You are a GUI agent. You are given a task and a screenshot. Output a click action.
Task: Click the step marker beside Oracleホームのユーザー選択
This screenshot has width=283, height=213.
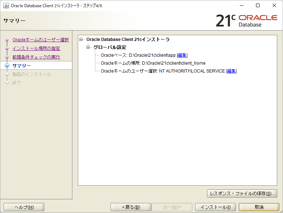[x=7, y=40]
